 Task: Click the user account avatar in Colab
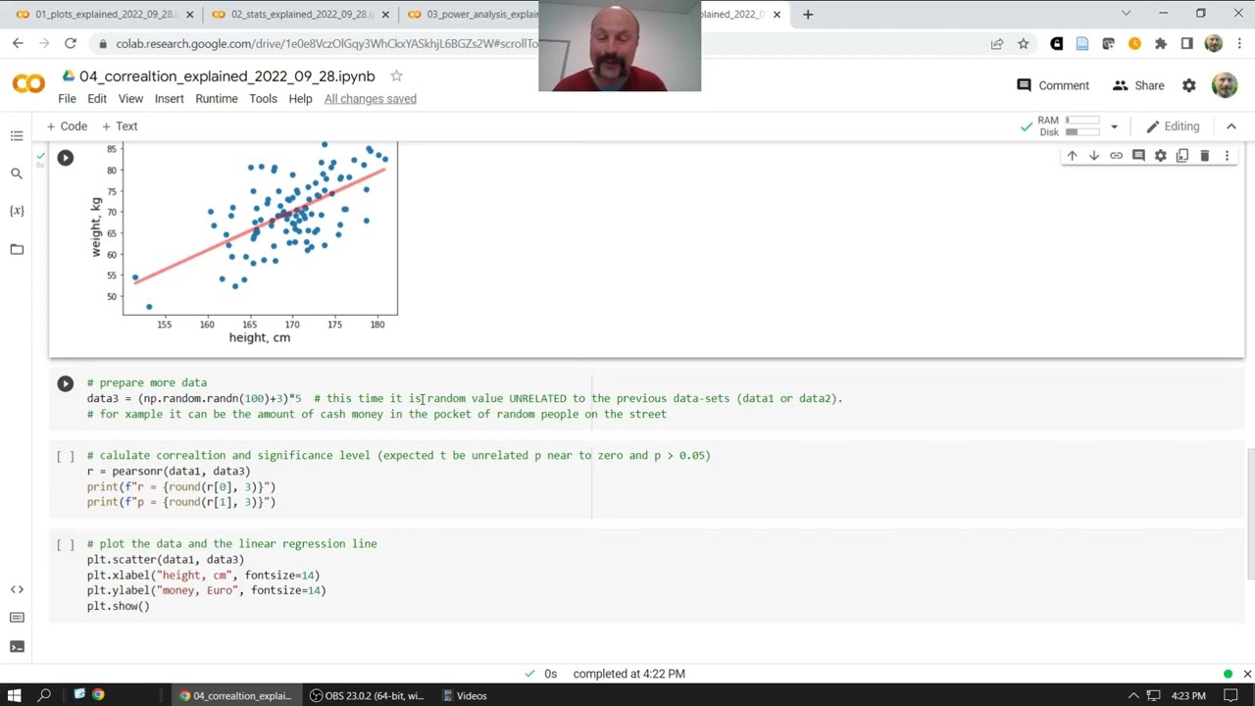tap(1225, 85)
